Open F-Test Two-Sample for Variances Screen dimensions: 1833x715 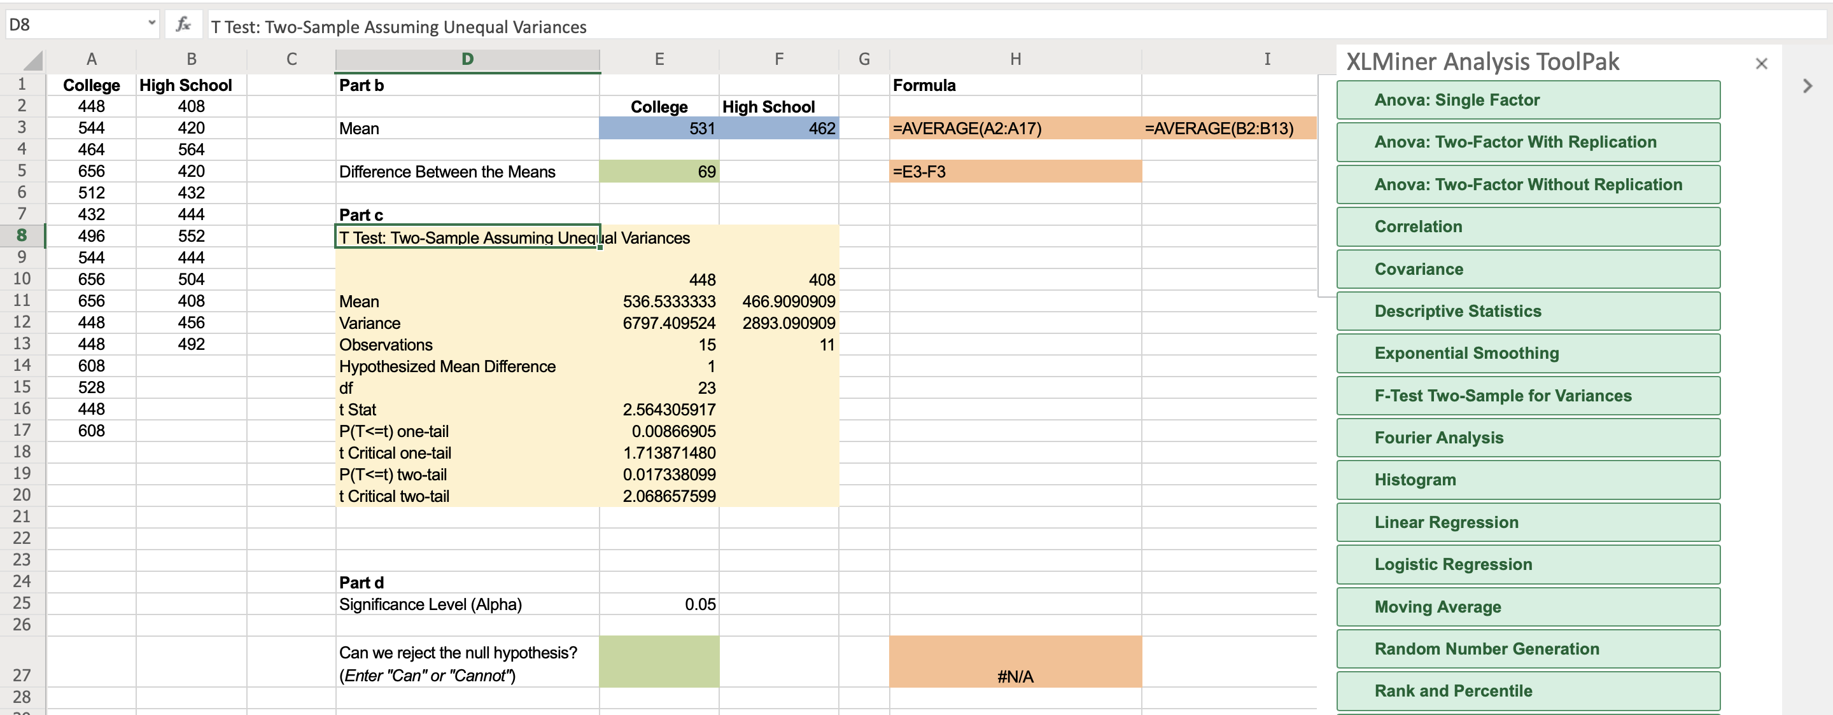(1527, 396)
